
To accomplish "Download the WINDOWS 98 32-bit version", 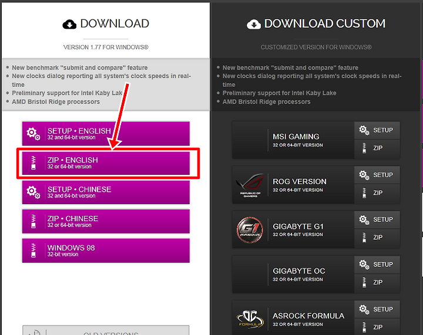I will (106, 251).
